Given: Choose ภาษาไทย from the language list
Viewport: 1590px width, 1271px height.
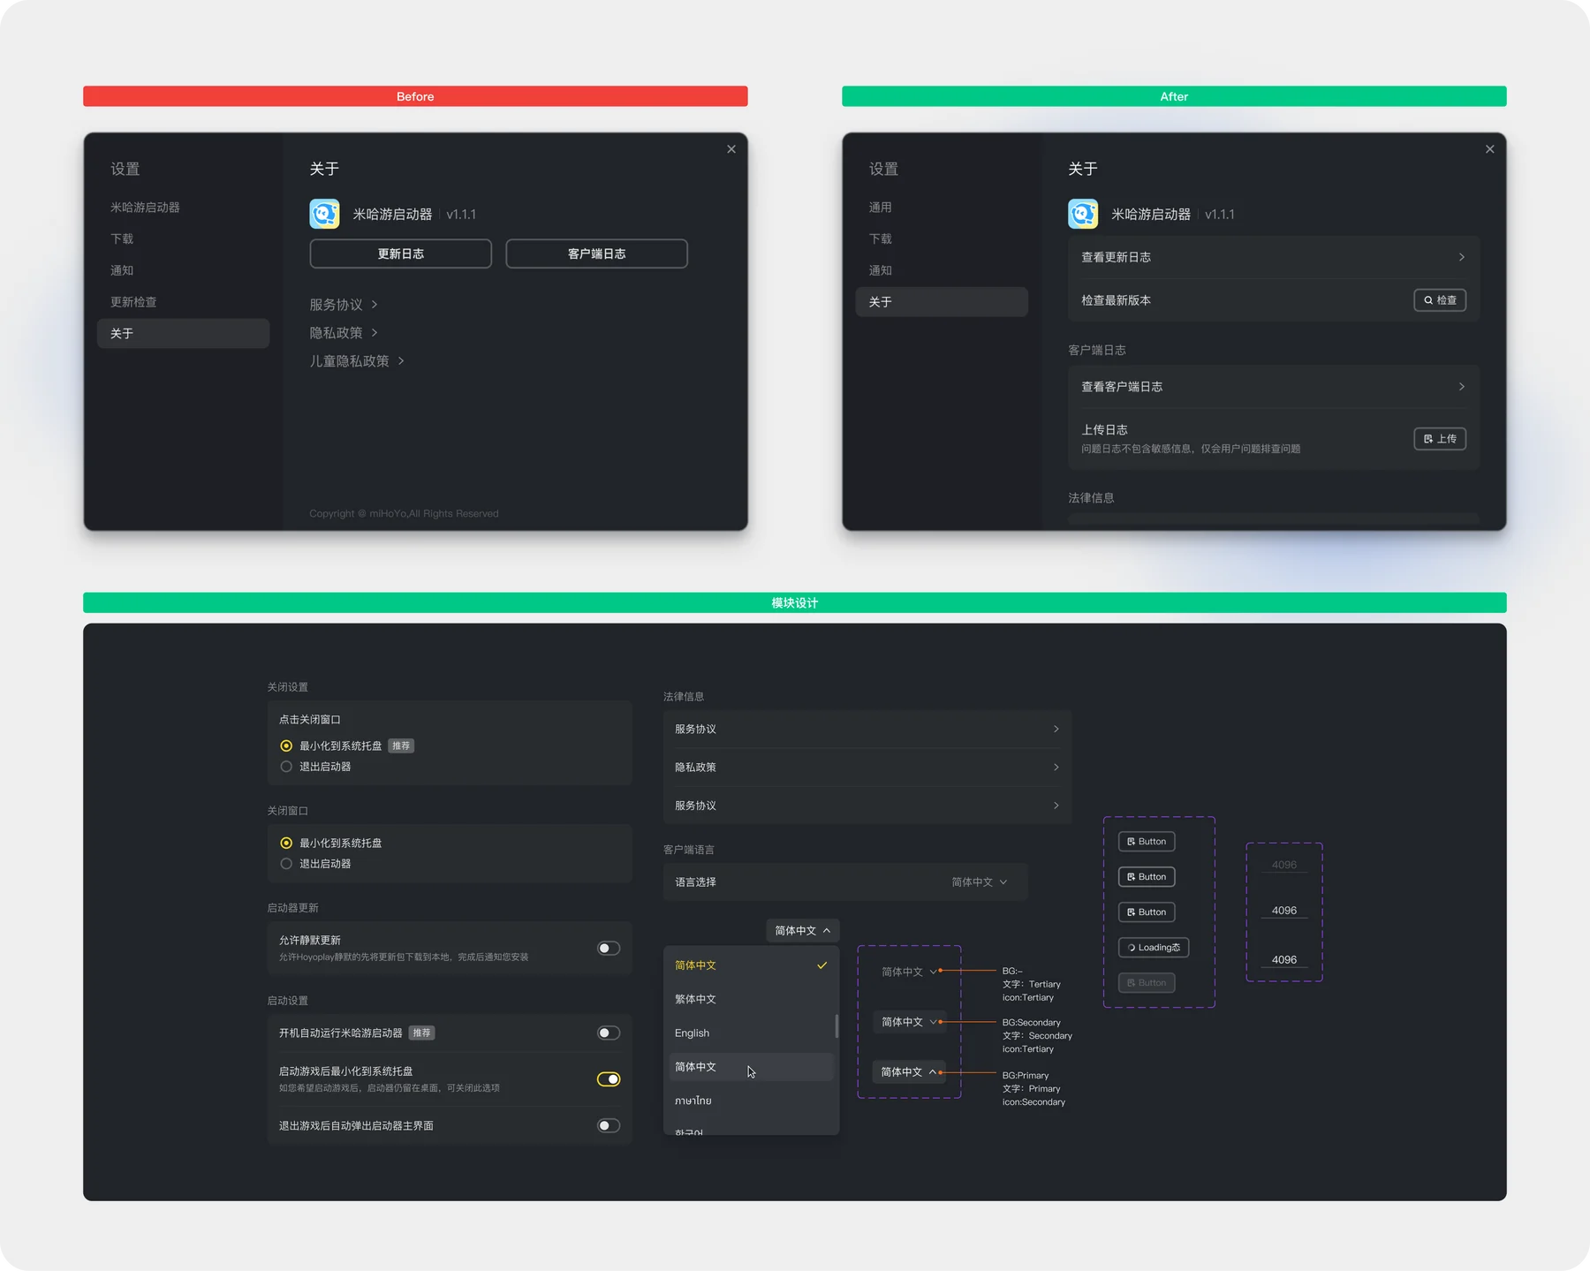Looking at the screenshot, I should pos(749,1101).
